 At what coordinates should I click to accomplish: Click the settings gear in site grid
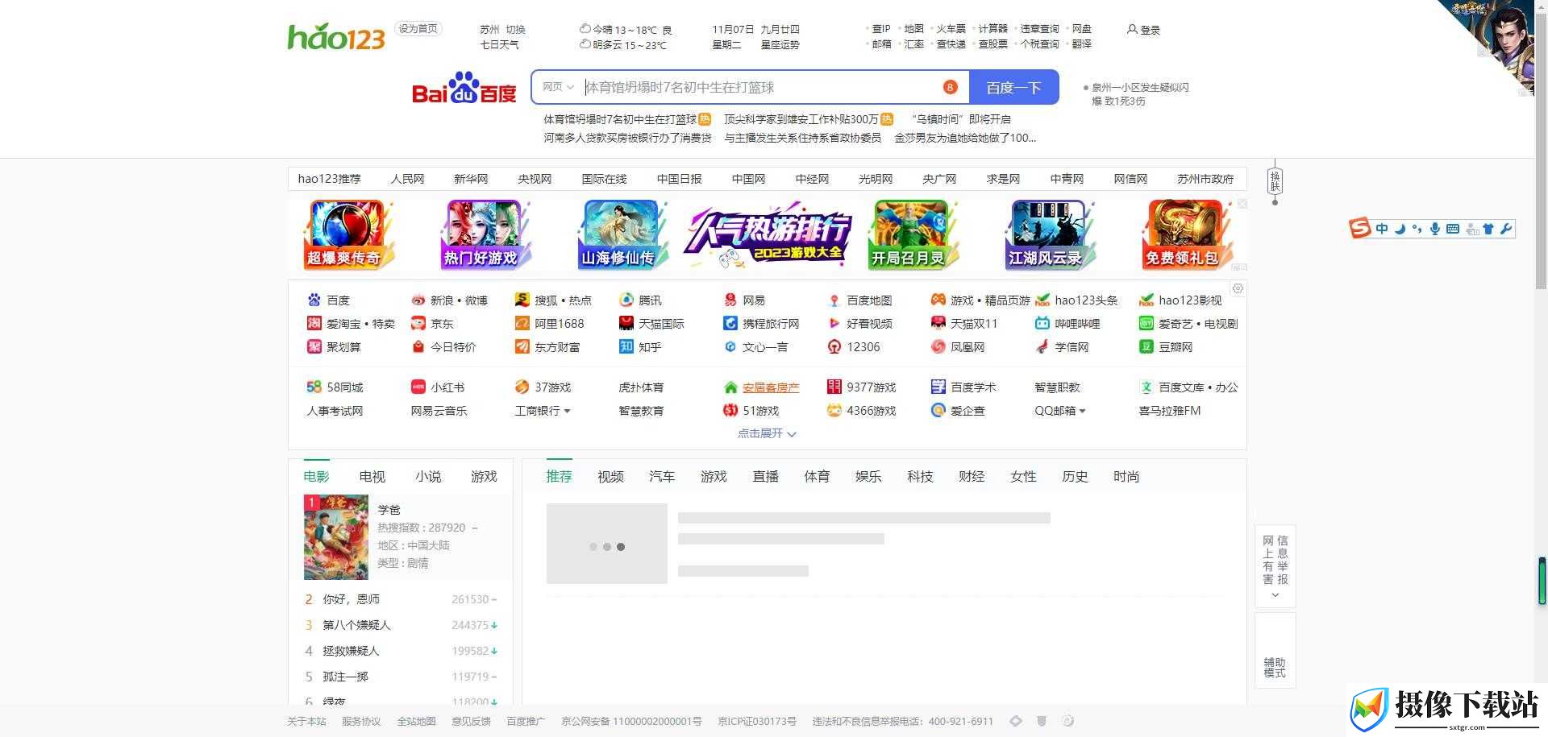coord(1238,288)
